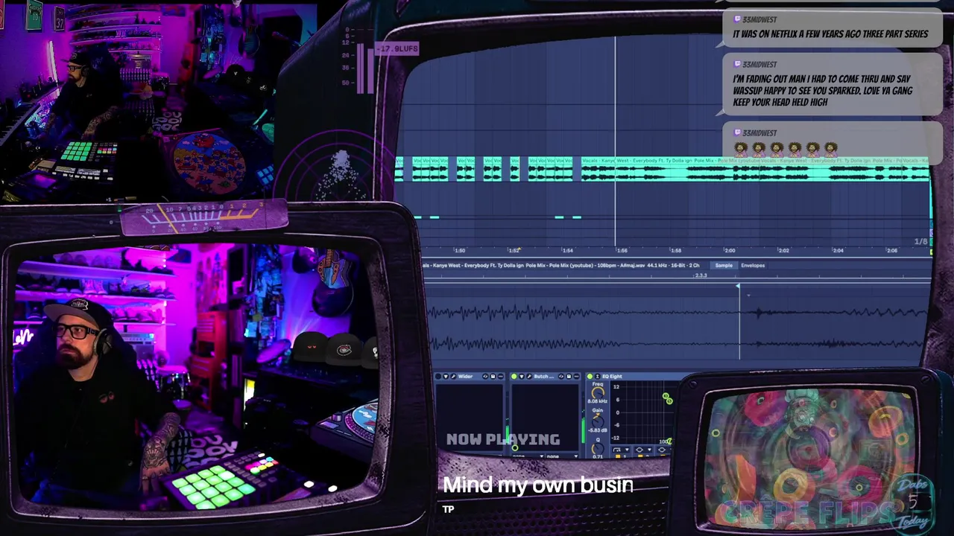Open the Butch device options menu
This screenshot has height=536, width=954.
point(576,377)
